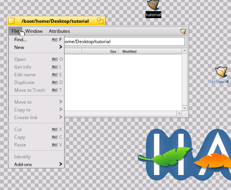Click the folder path text field
The width and height of the screenshot is (231, 190).
(x=123, y=42)
